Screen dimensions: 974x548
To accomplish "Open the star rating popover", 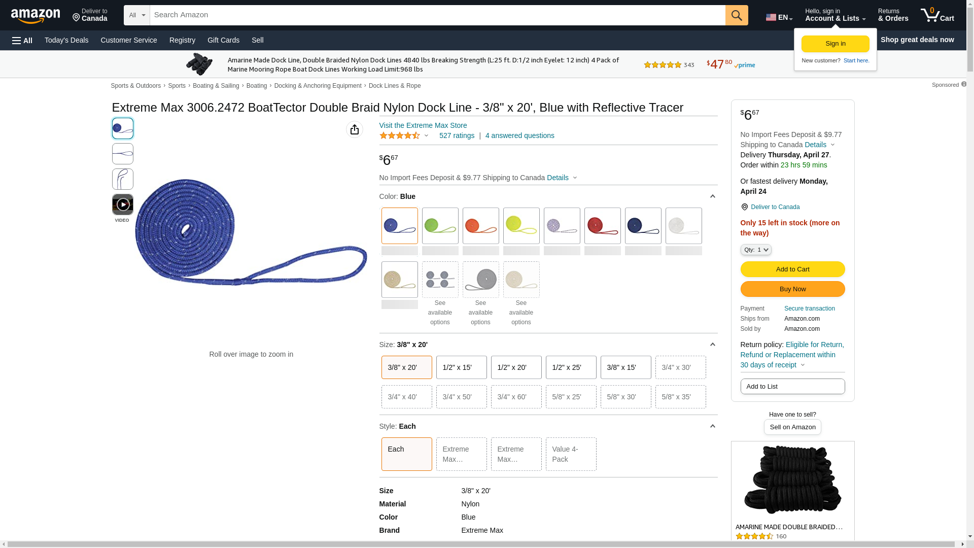I will pos(404,135).
